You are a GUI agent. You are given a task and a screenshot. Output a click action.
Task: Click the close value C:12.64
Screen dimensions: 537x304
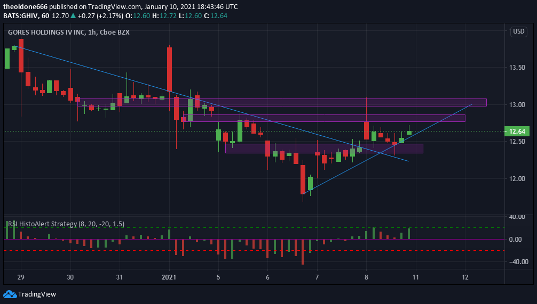(216, 16)
